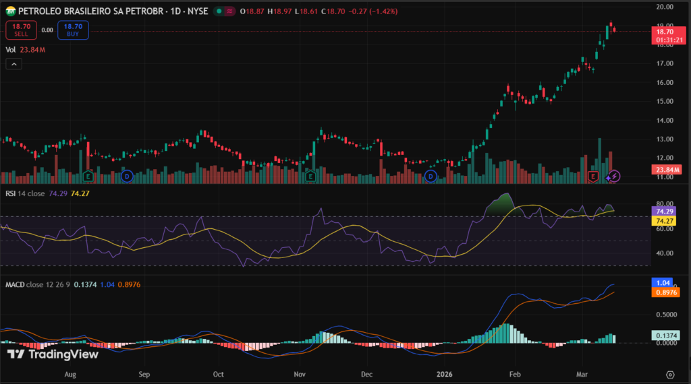
Task: Select the Vol indicator legend label
Action: pyautogui.click(x=11, y=49)
